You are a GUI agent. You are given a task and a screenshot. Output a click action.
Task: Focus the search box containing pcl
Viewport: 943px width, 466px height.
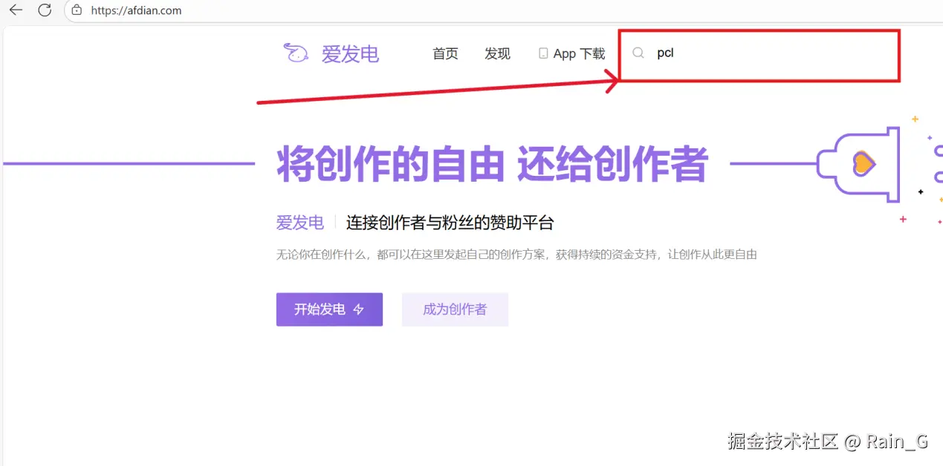[x=759, y=54]
